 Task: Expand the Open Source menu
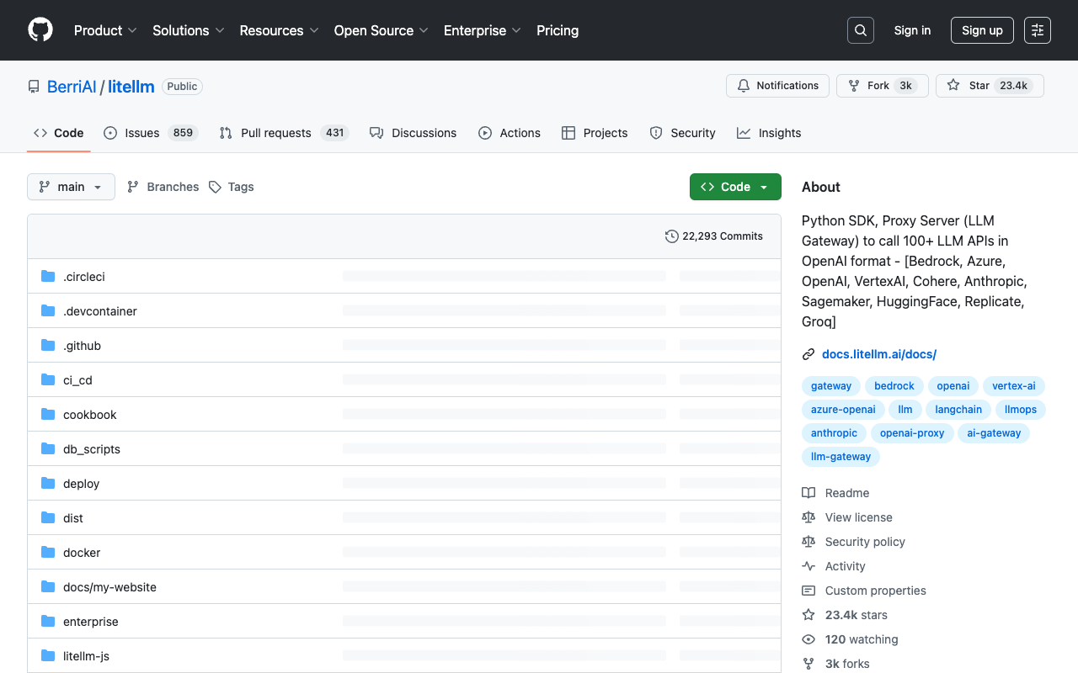coord(382,30)
